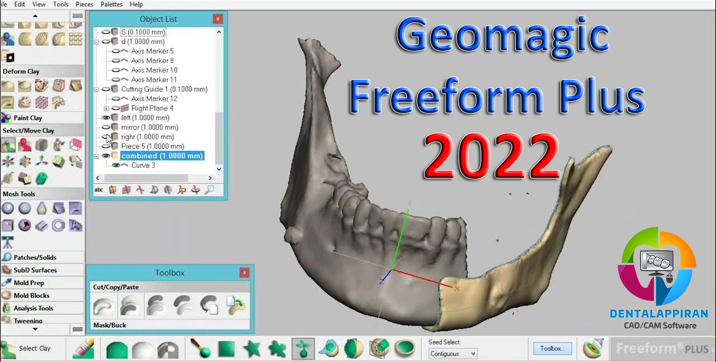The height and width of the screenshot is (362, 716).
Task: Show the 'Piece 5 (1.0000 mm)' piece
Action: (x=106, y=146)
